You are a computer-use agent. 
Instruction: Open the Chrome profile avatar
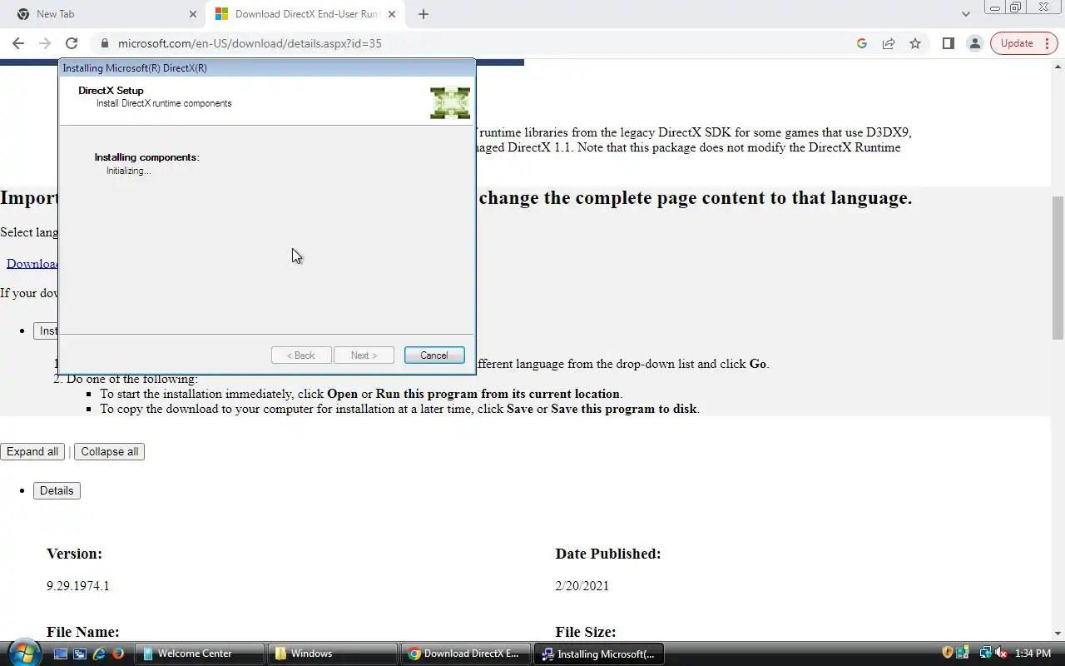tap(974, 43)
